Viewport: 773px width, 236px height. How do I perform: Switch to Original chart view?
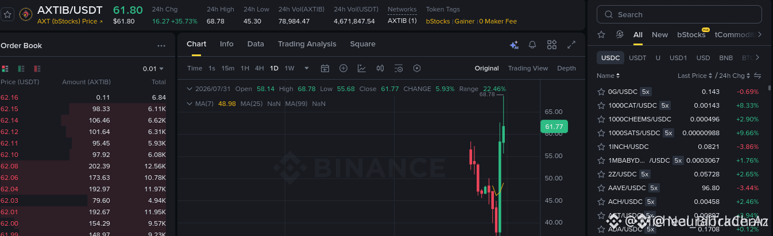[486, 68]
